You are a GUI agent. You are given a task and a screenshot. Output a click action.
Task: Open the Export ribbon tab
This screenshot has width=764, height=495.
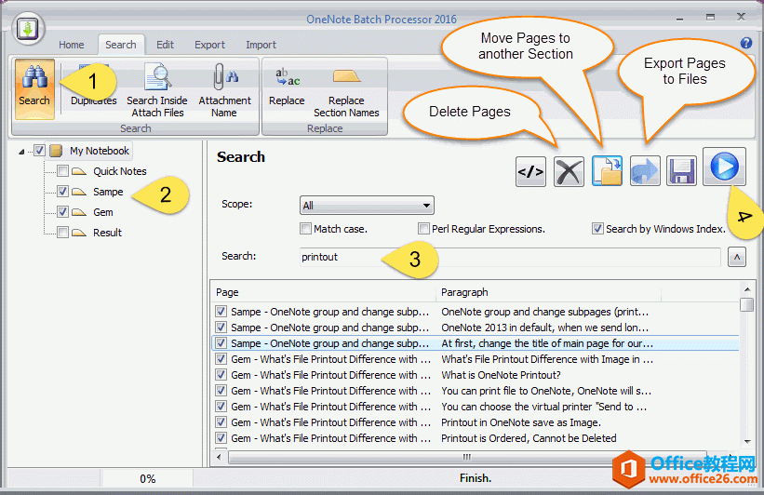click(209, 45)
